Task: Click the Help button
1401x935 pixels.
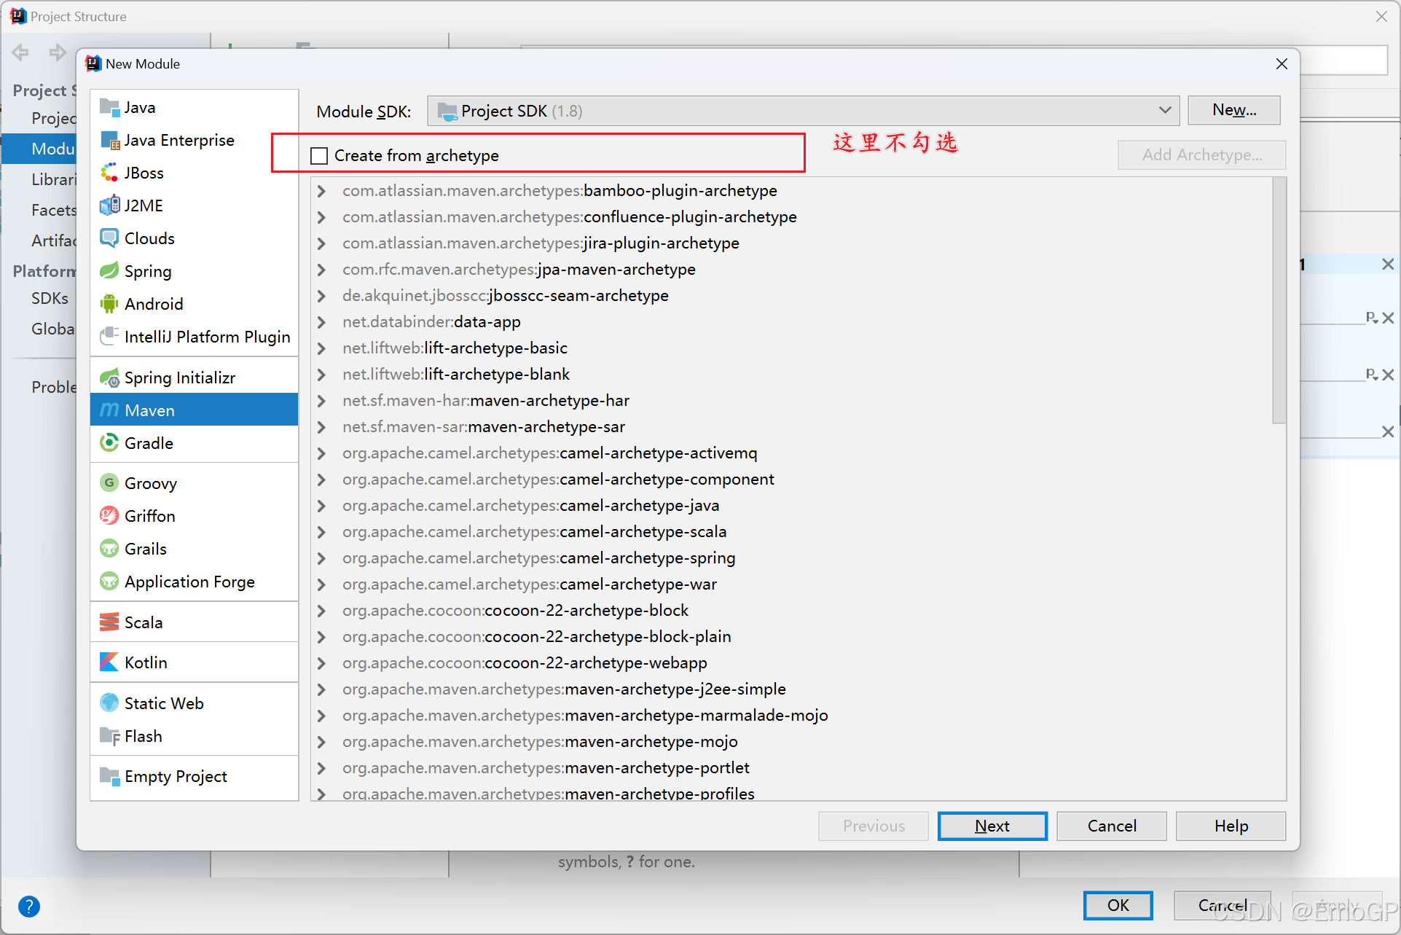Action: click(1231, 826)
